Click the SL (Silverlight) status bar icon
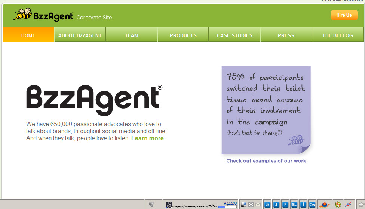Screen dimensions: 365x209 [294, 204]
